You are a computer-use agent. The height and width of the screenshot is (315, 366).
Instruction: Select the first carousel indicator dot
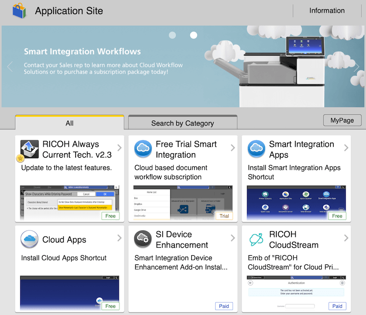click(x=172, y=35)
